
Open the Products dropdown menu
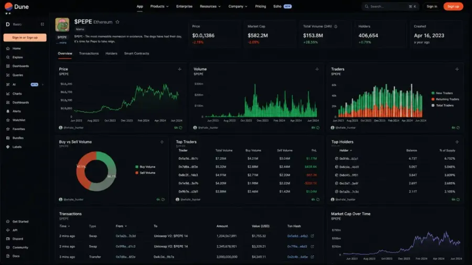pos(159,6)
